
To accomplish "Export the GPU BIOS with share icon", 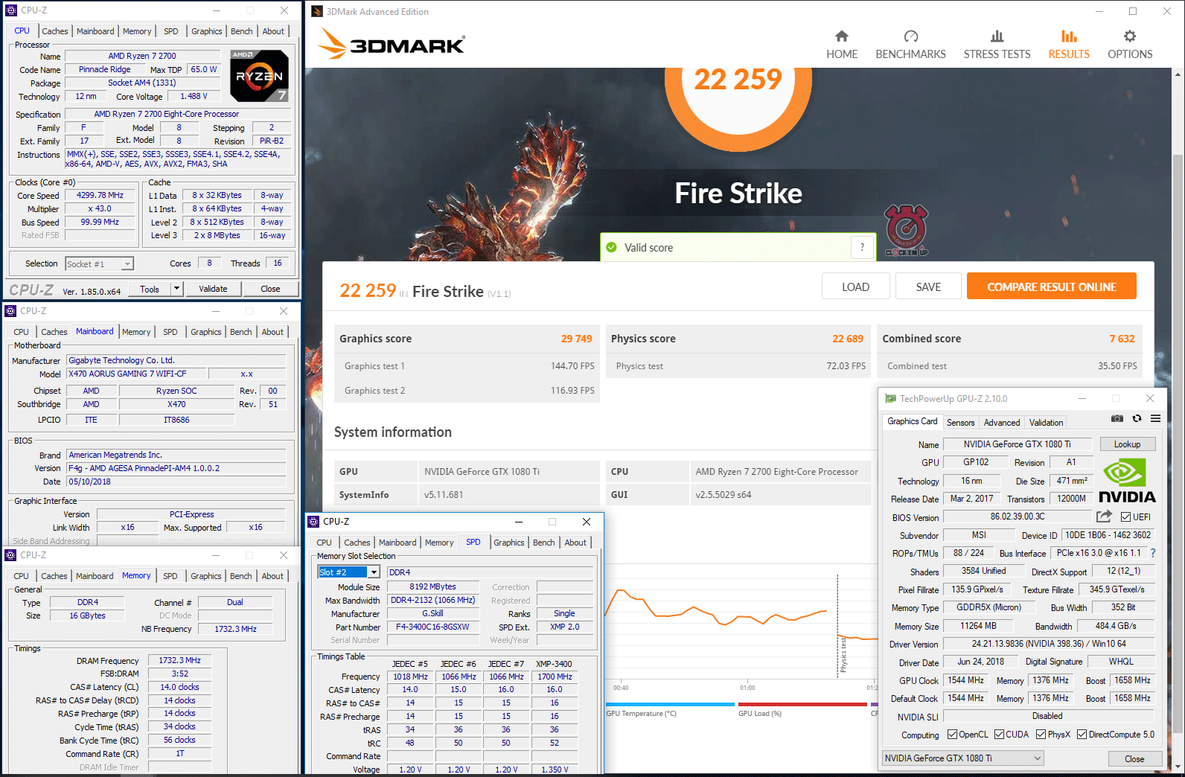I will (x=1104, y=517).
